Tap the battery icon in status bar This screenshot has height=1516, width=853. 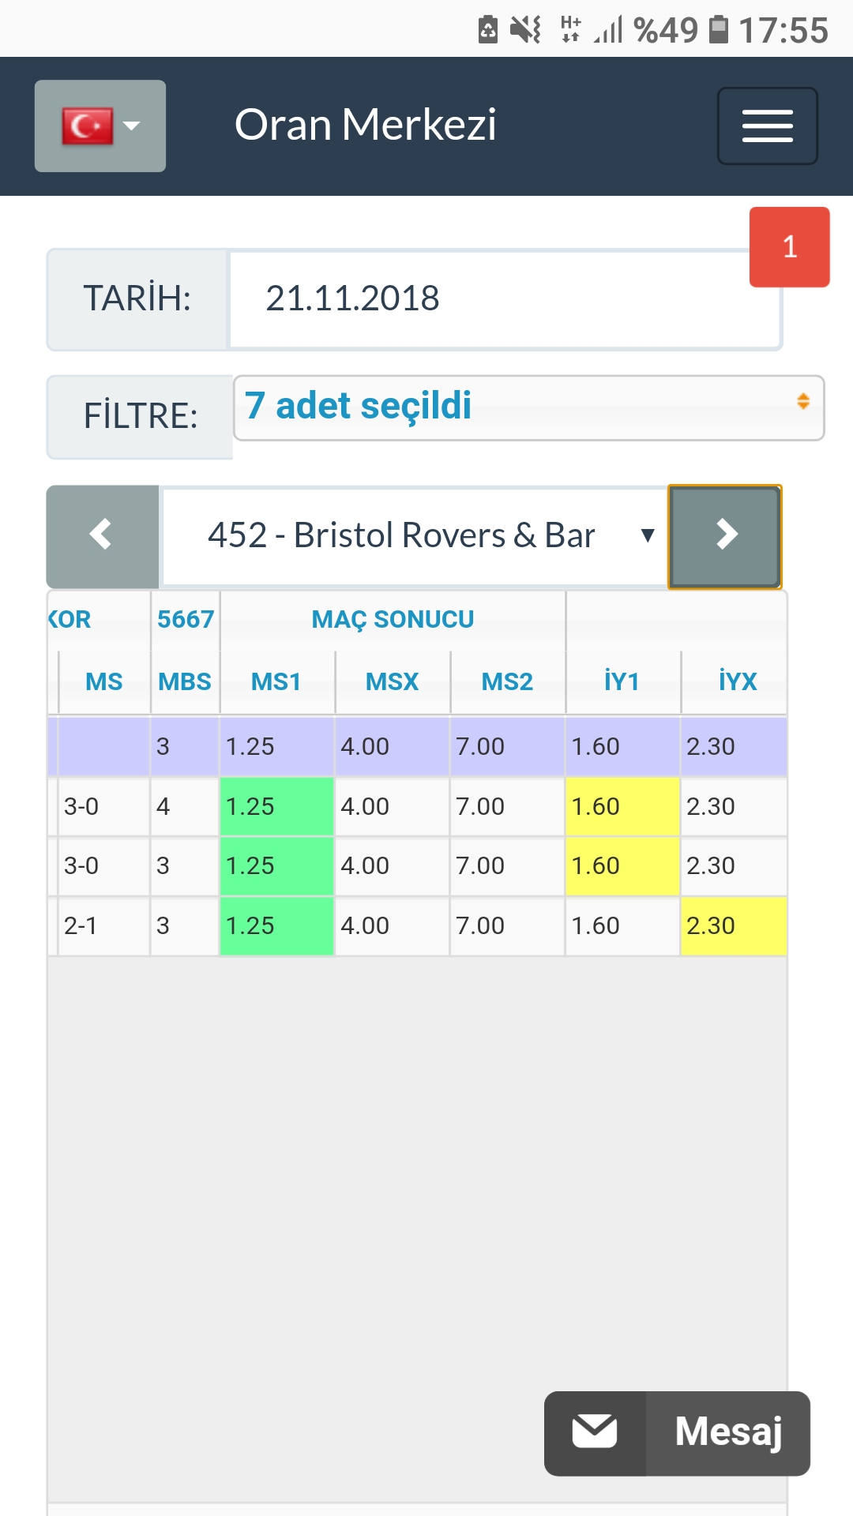click(x=719, y=30)
